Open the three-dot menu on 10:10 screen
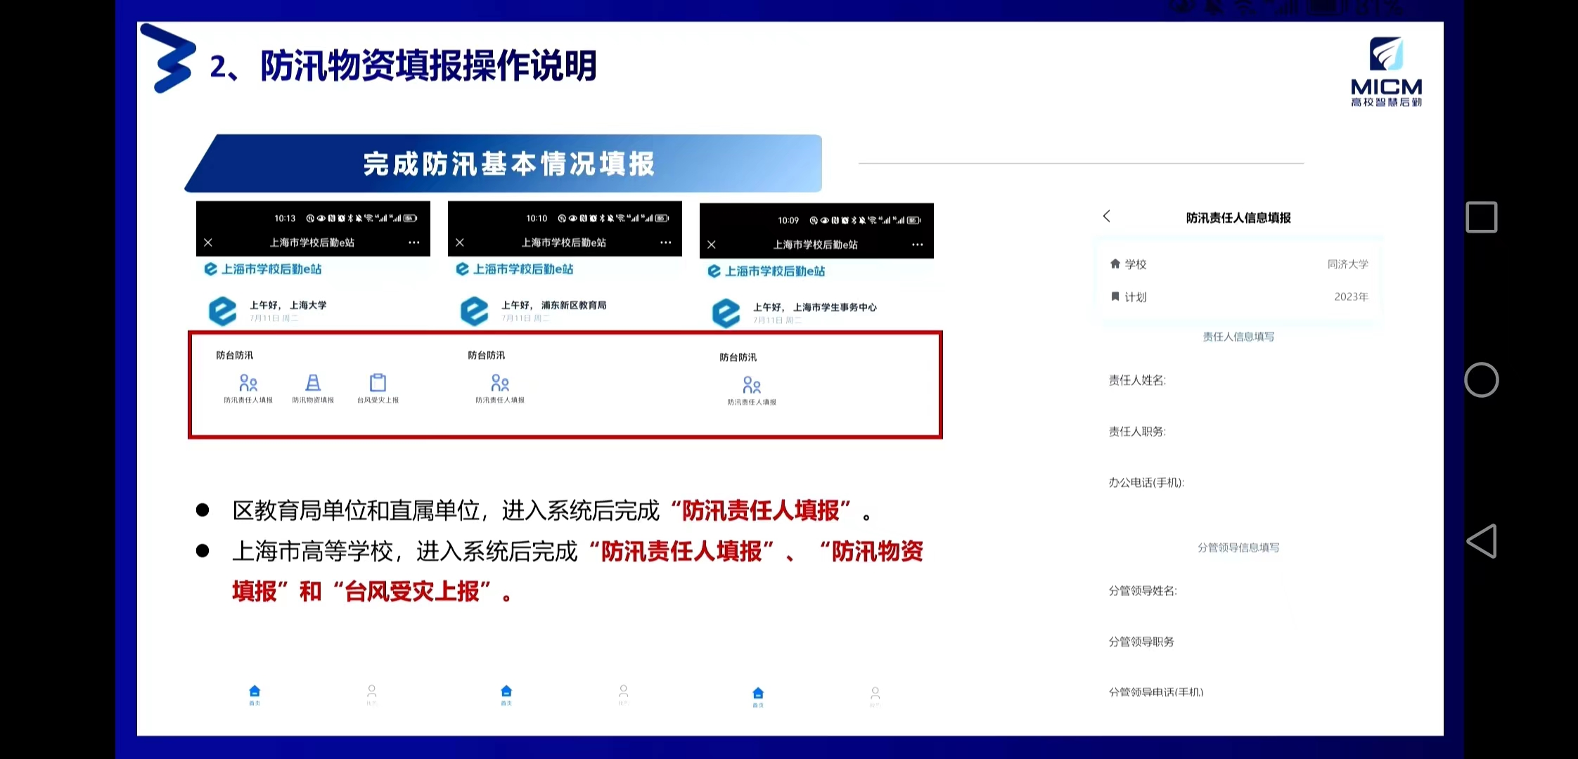Image resolution: width=1578 pixels, height=759 pixels. [x=665, y=242]
